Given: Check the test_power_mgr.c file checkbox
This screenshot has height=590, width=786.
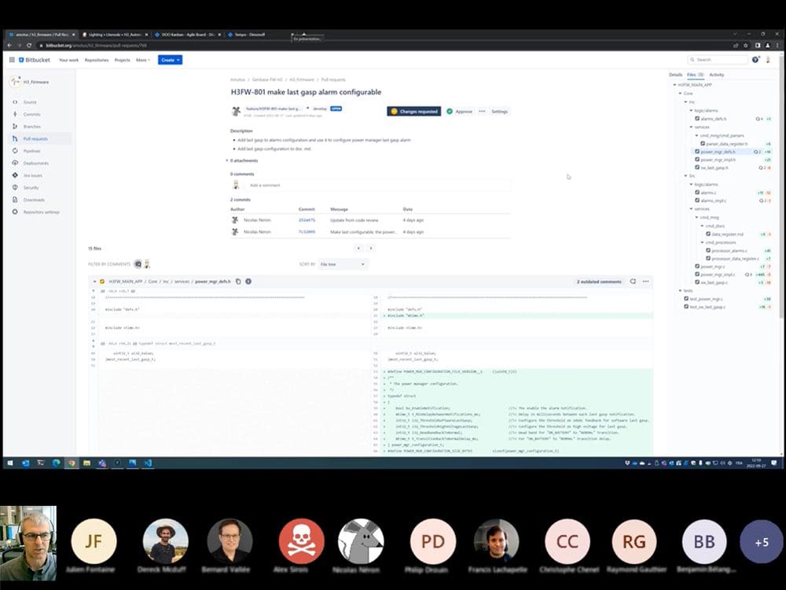Looking at the screenshot, I should click(686, 299).
